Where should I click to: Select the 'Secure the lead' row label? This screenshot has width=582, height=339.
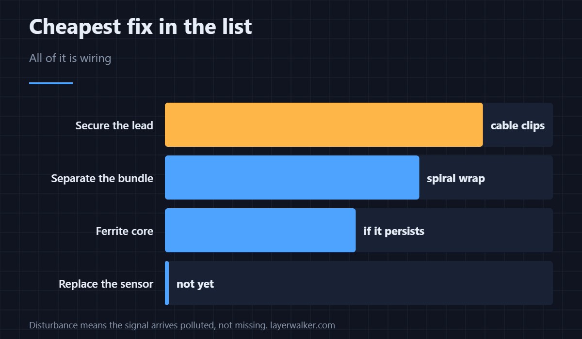(114, 125)
